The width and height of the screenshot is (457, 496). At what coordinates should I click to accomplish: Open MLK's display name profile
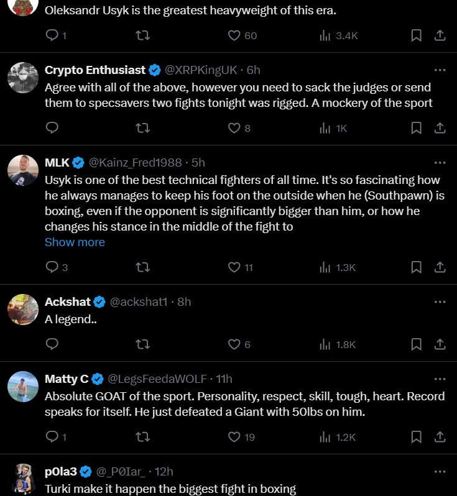tap(57, 163)
